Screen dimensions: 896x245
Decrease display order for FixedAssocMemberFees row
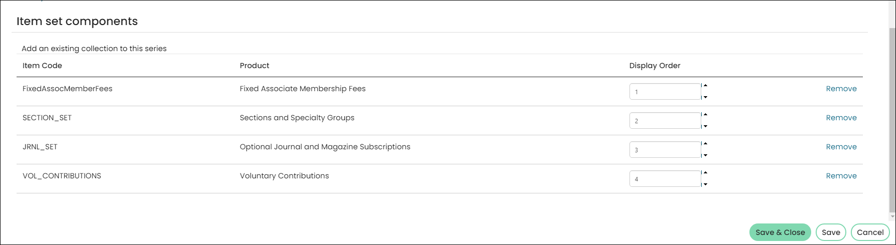705,97
